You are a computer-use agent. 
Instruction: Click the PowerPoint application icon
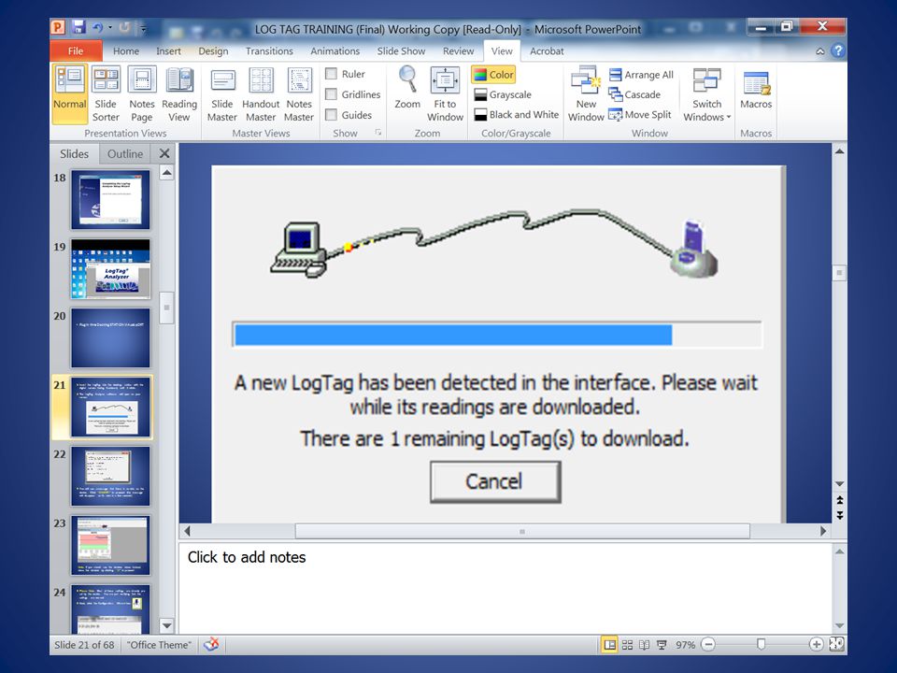58,27
